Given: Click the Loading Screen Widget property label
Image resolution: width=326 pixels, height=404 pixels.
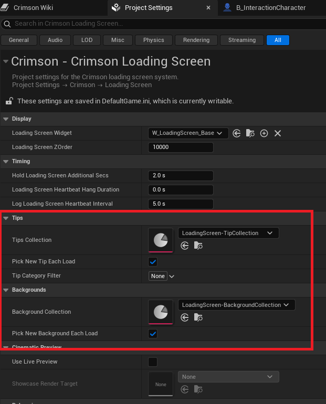Looking at the screenshot, I should (x=42, y=133).
